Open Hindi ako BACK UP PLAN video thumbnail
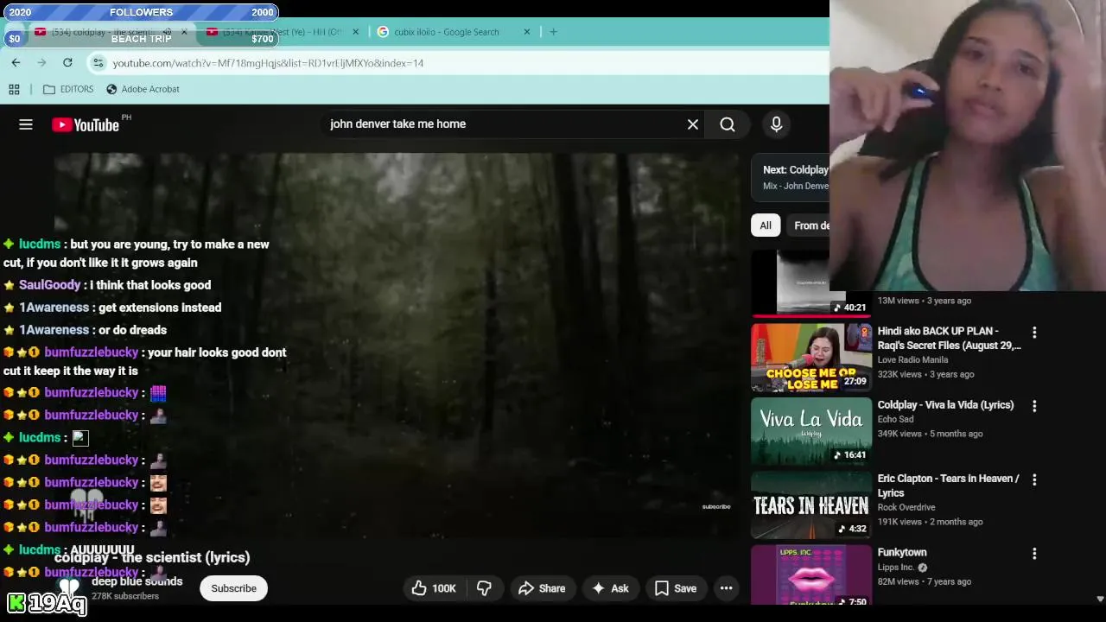 click(811, 357)
